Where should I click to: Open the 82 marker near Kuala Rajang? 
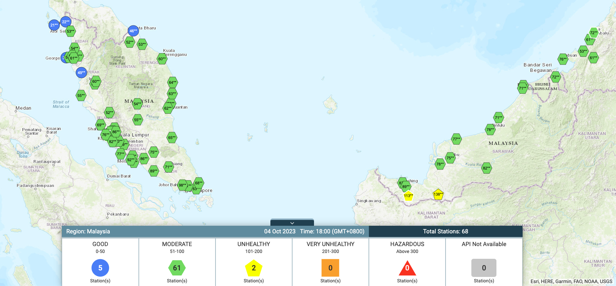click(x=487, y=168)
